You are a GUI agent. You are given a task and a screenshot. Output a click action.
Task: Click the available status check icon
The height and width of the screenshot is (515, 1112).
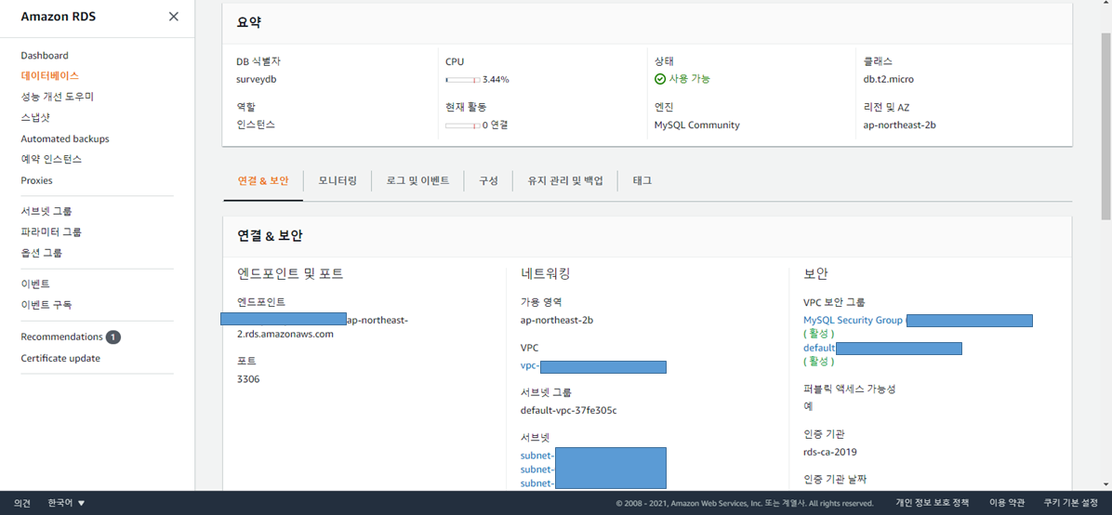pos(659,79)
